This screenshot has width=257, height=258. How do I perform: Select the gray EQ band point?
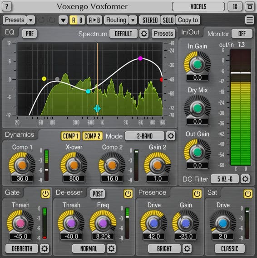[57, 79]
